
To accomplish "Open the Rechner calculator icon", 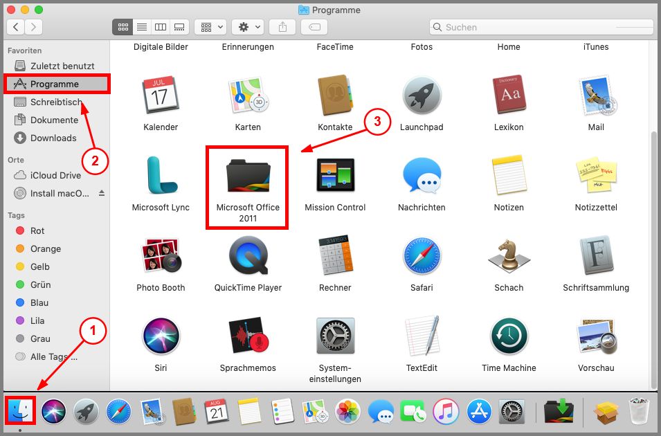I will tap(335, 255).
